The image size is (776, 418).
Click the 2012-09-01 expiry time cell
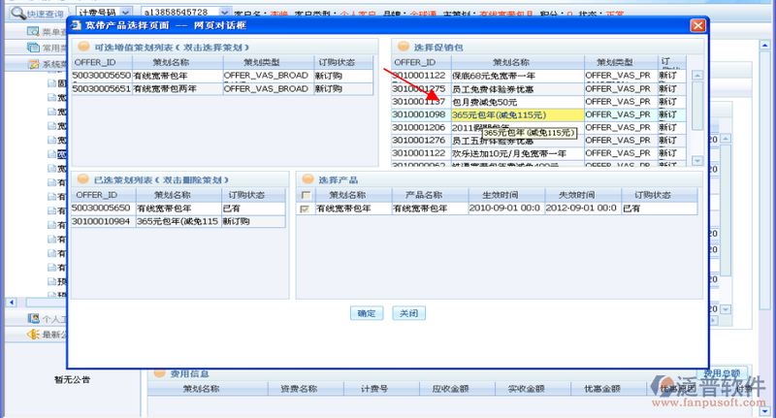583,209
